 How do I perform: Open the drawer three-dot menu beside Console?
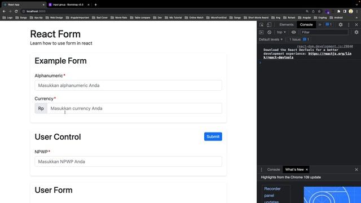(261, 170)
